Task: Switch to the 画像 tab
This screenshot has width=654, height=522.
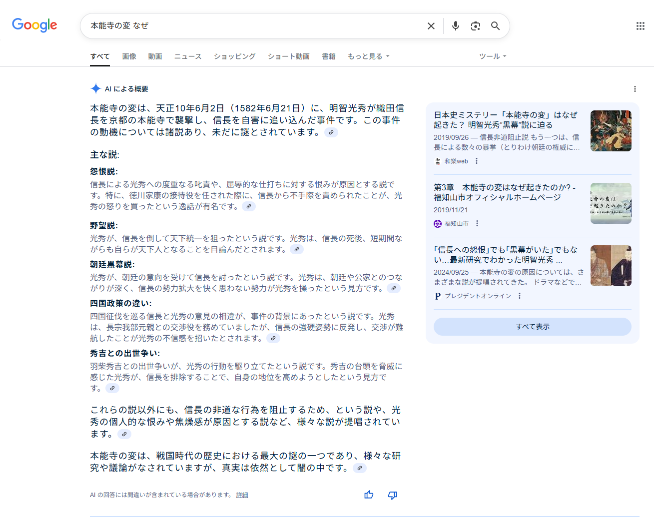Action: click(x=129, y=56)
